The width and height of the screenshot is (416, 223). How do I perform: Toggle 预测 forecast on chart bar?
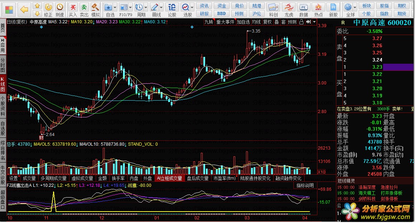click(292, 22)
